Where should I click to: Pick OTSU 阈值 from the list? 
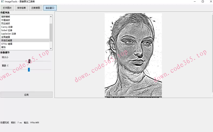pos(25,44)
